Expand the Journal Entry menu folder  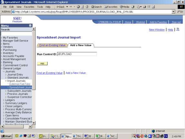pyautogui.click(x=6, y=75)
